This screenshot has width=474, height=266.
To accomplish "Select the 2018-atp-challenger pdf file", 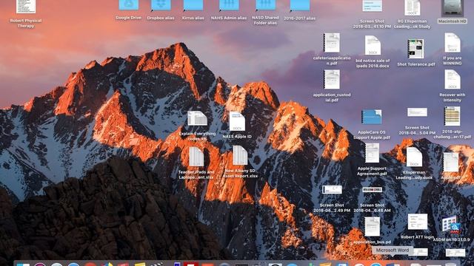I will click(x=452, y=116).
